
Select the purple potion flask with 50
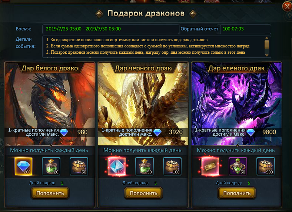coord(238,166)
